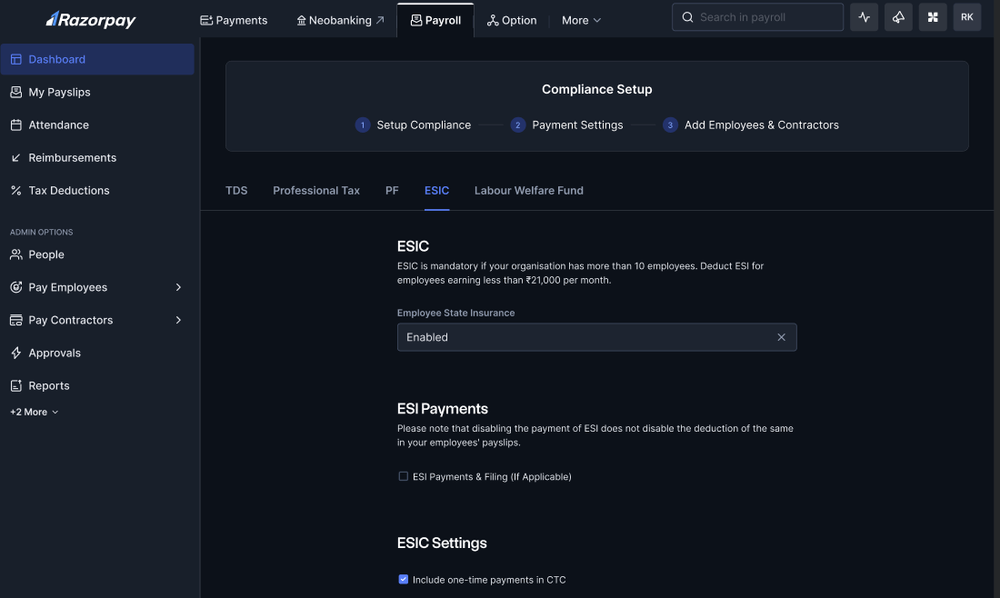
Task: Switch to the Professional Tax tab
Action: point(316,191)
